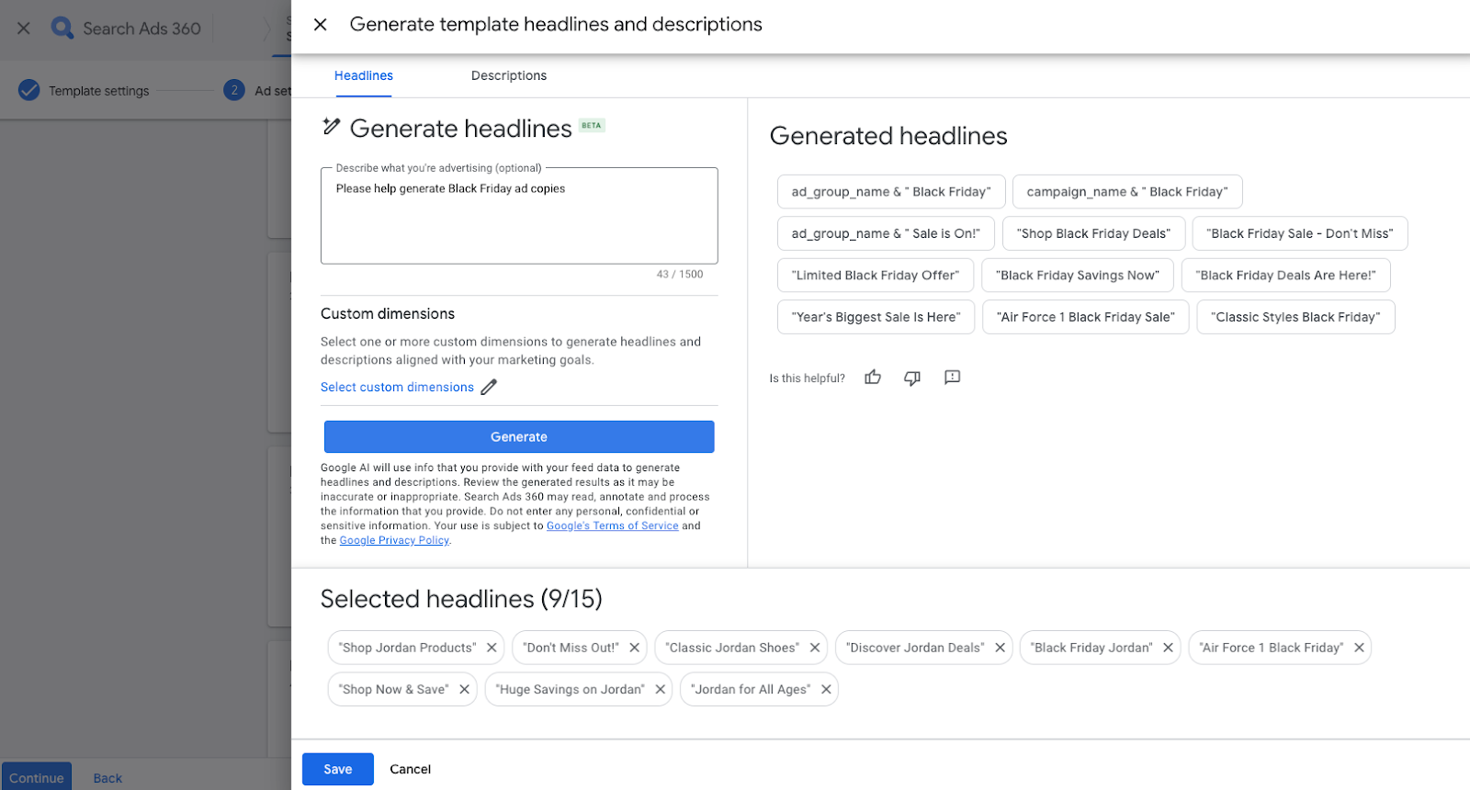Image resolution: width=1470 pixels, height=790 pixels.
Task: Remove "Shop Jordan Products" selected headline
Action: click(x=492, y=648)
